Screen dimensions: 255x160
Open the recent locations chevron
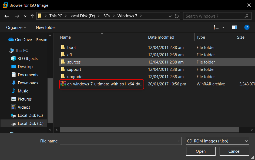click(x=25, y=16)
